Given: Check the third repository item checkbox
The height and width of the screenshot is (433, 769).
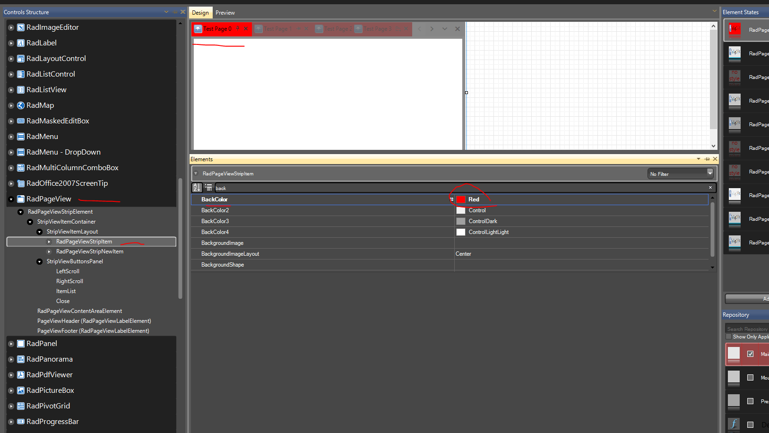Looking at the screenshot, I should [x=750, y=401].
